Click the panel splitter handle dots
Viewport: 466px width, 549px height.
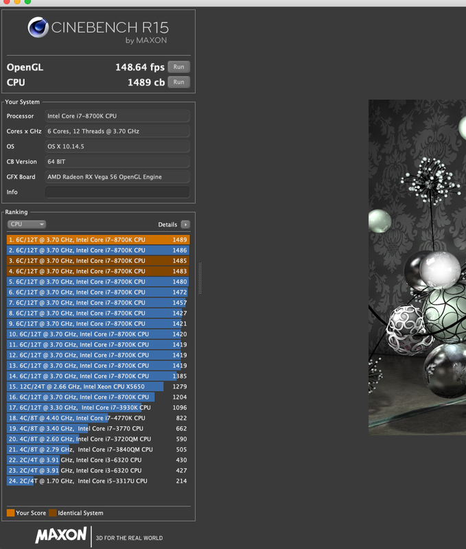click(200, 278)
